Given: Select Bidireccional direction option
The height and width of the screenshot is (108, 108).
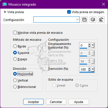Looking at the screenshot, I should click(15, 87).
